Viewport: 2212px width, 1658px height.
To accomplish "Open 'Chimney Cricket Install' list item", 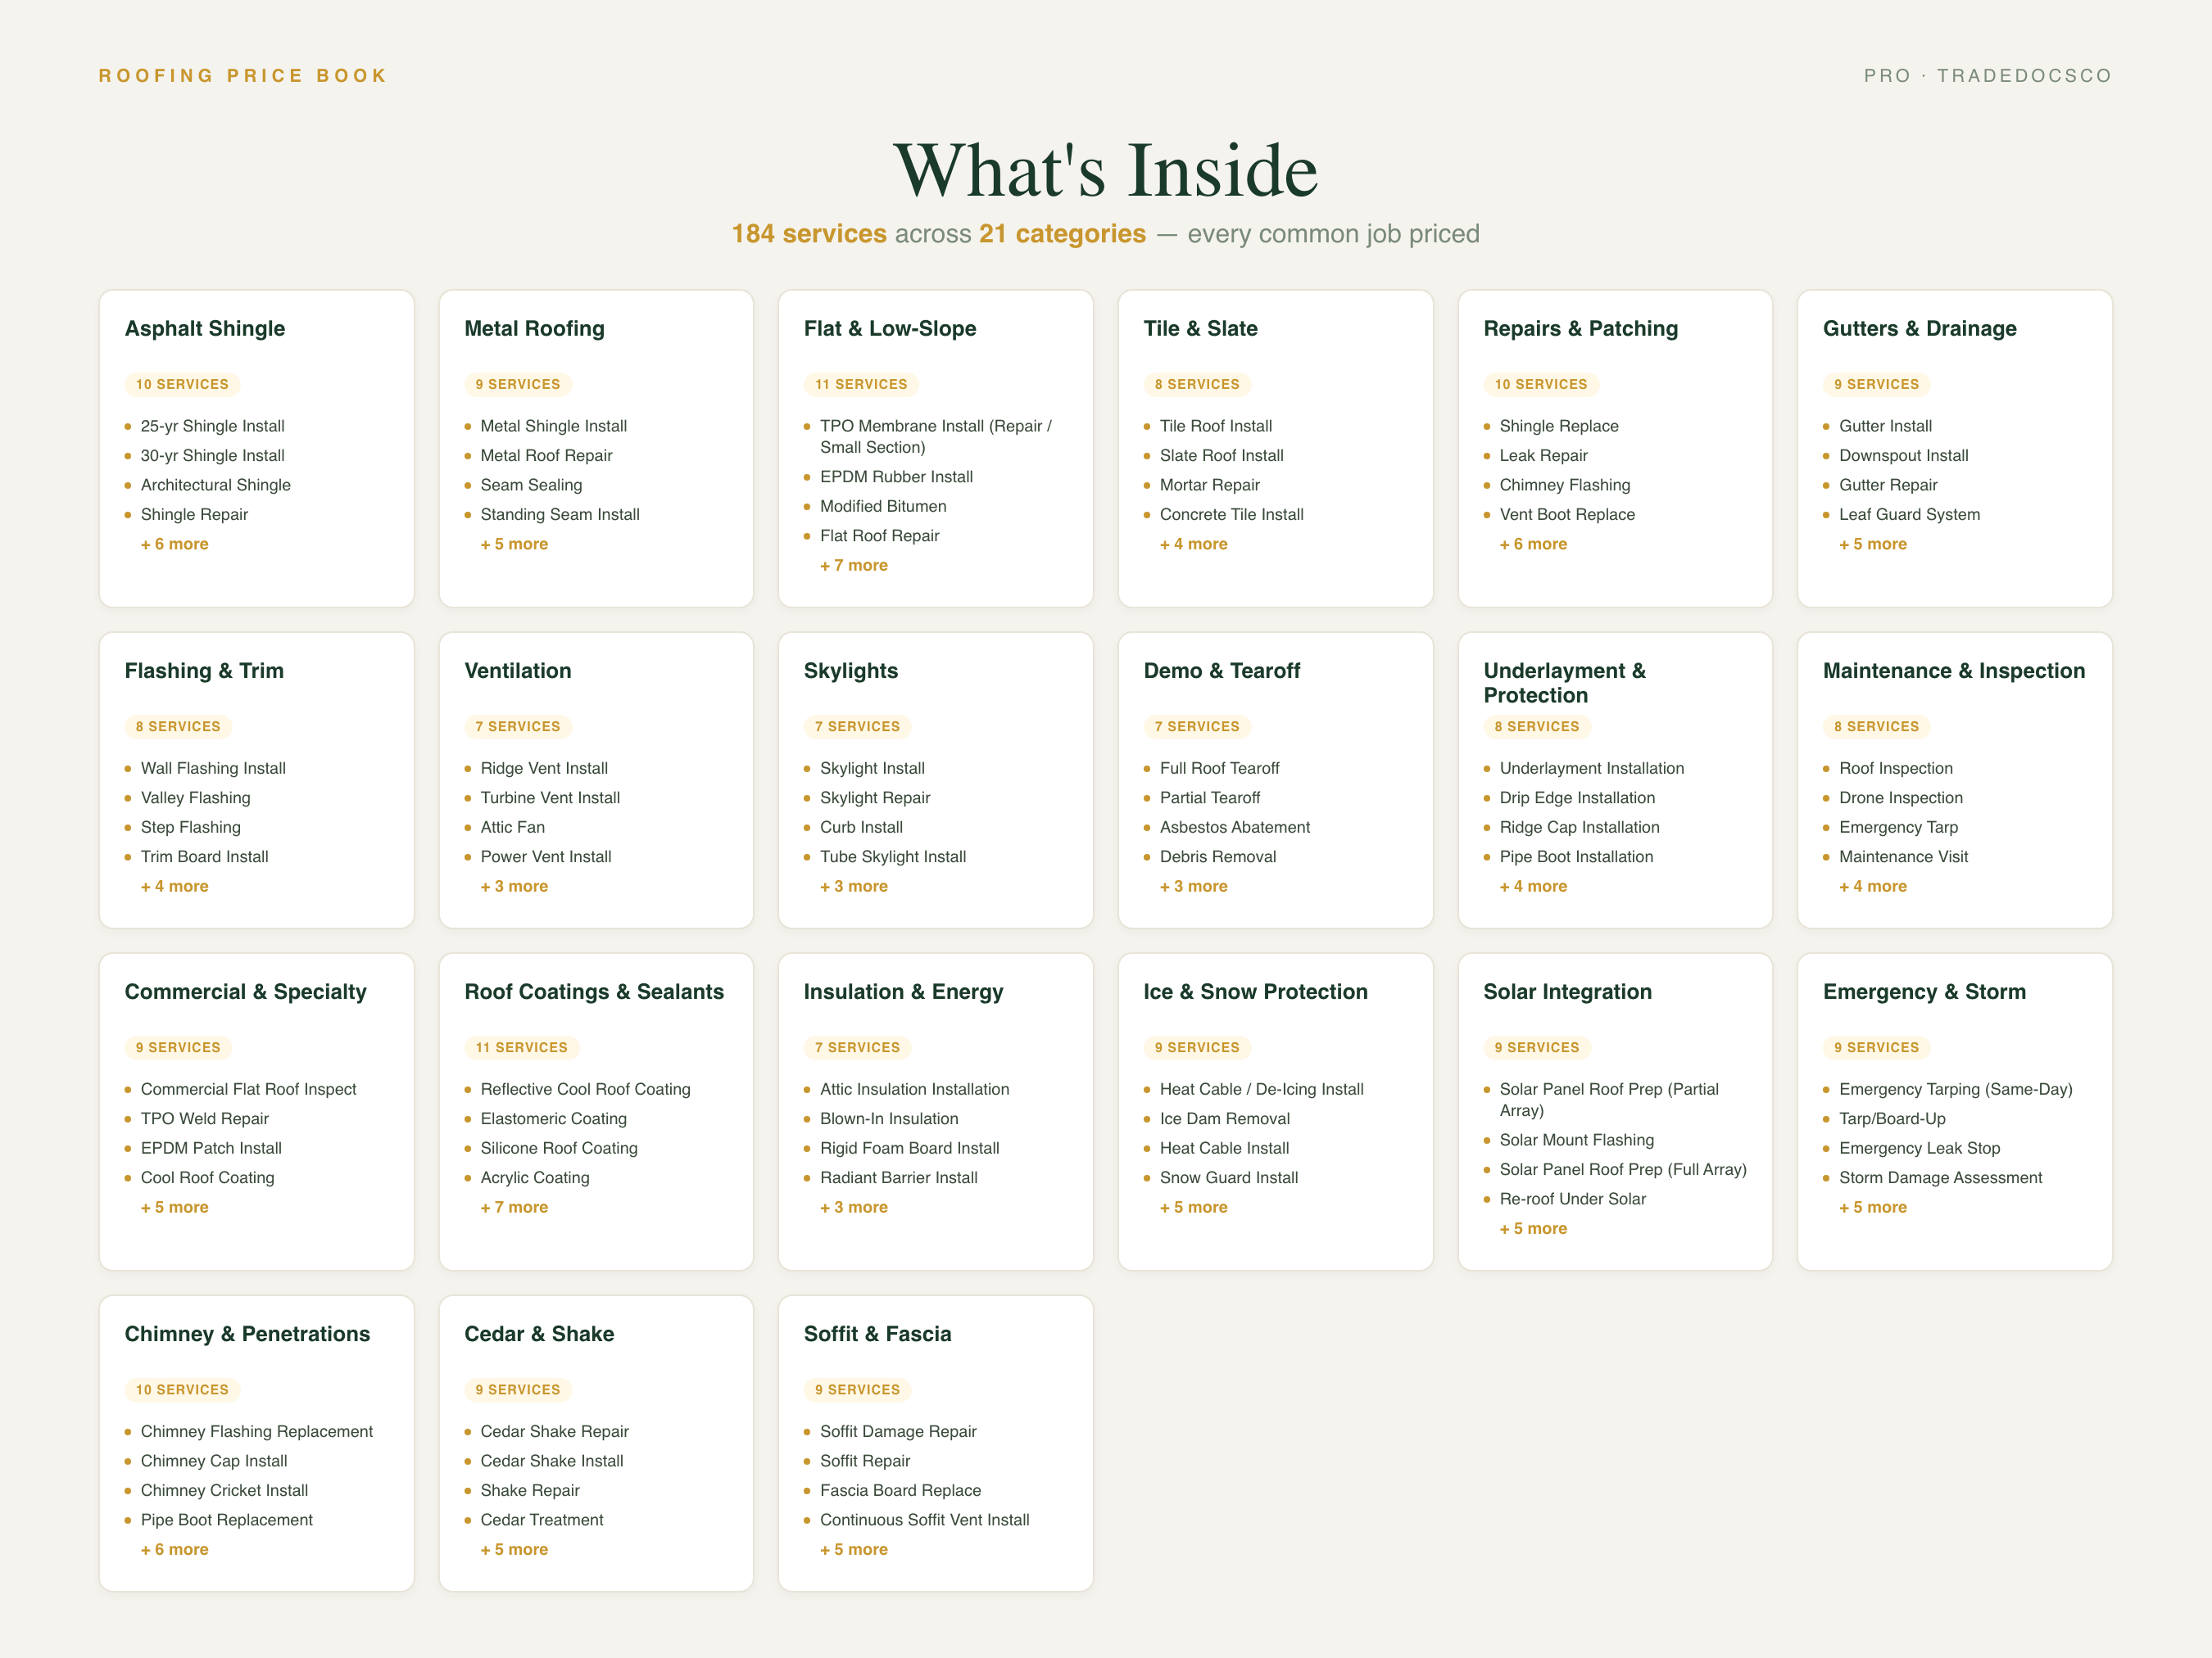I will 224,1490.
